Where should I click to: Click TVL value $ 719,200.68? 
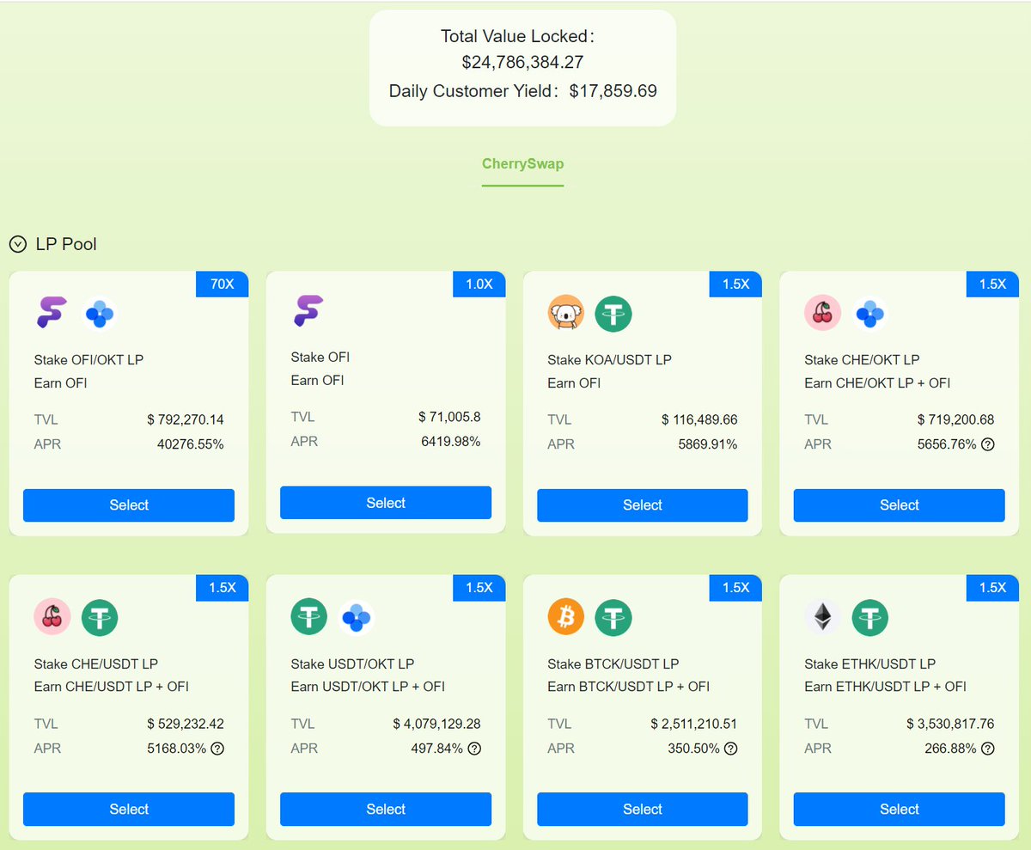[x=955, y=420]
